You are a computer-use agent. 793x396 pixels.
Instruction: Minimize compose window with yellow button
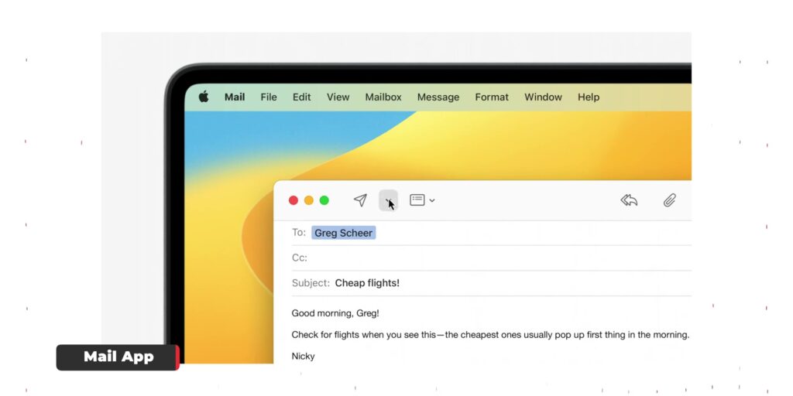click(308, 200)
